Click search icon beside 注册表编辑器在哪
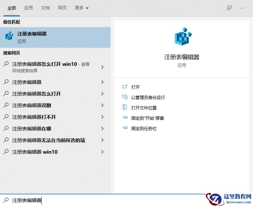The width and height of the screenshot is (253, 206). pyautogui.click(x=6, y=129)
